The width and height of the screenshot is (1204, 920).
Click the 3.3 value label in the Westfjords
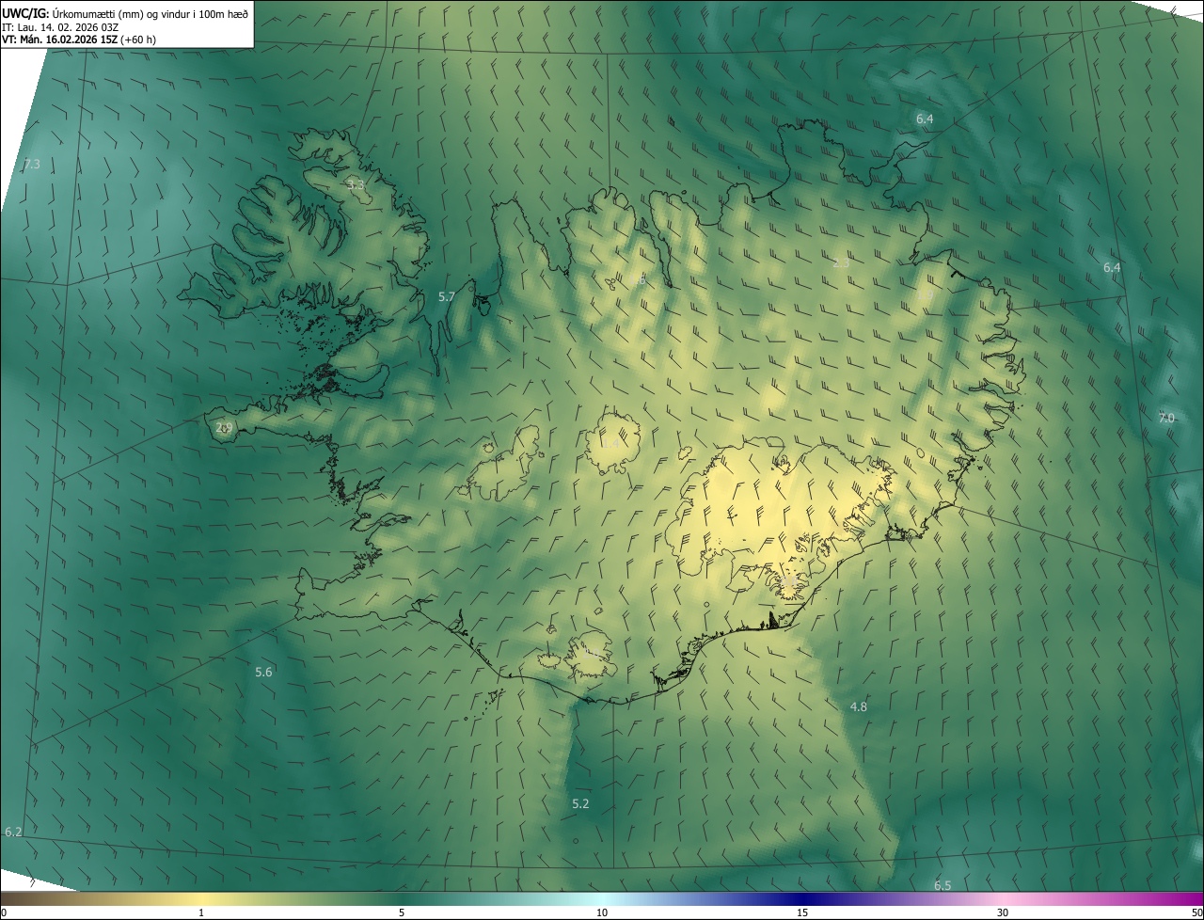356,185
